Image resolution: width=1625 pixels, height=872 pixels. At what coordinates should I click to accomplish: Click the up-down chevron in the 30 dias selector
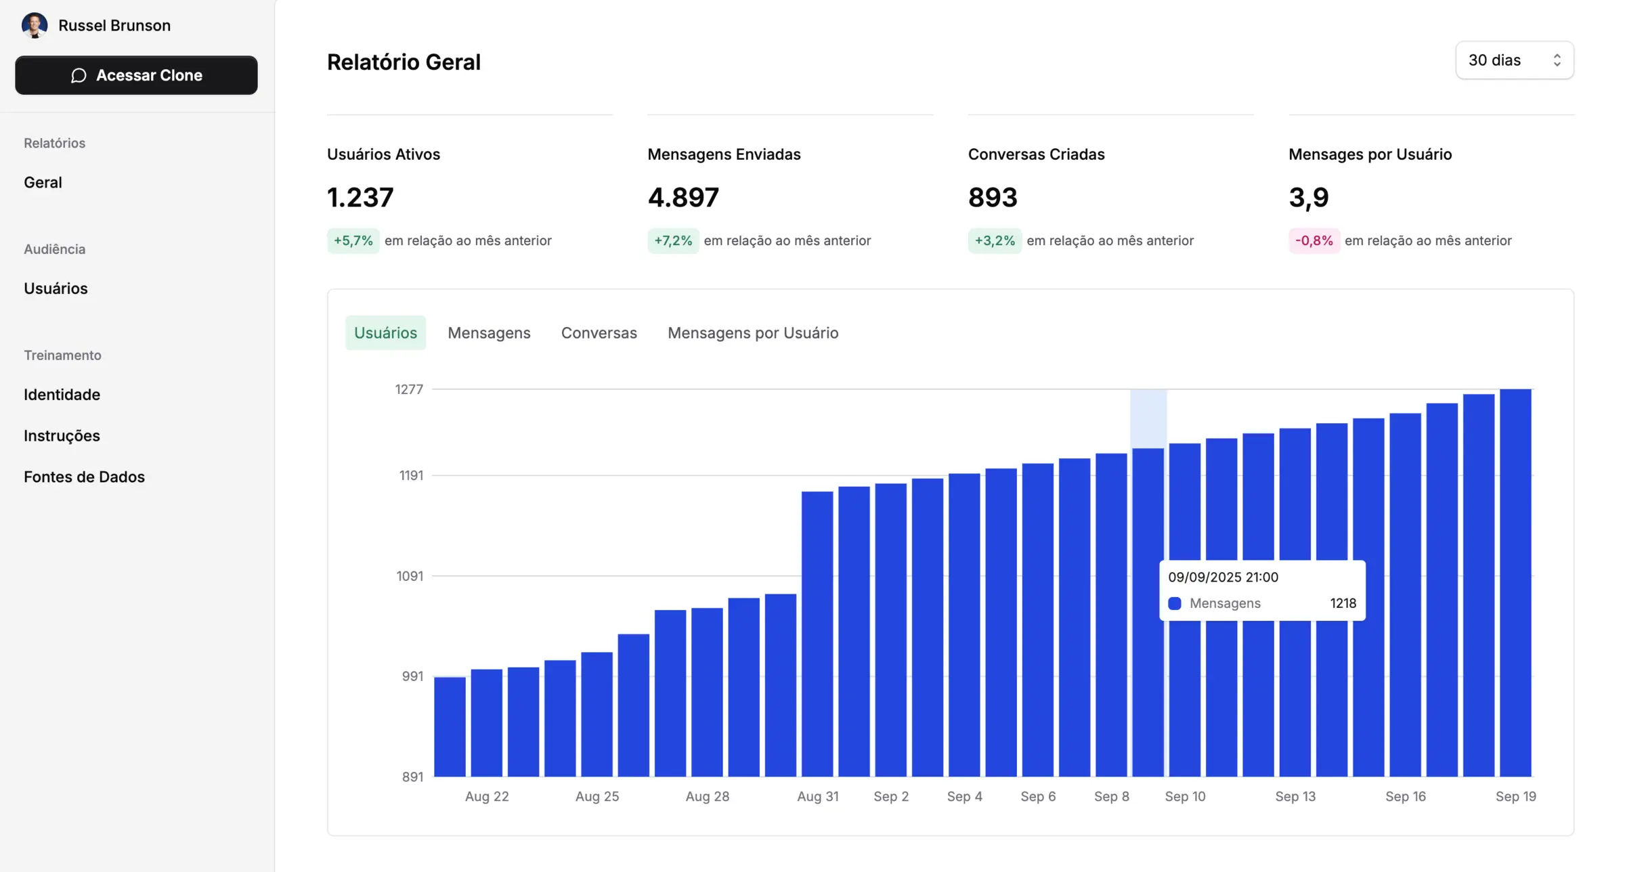[x=1557, y=60]
